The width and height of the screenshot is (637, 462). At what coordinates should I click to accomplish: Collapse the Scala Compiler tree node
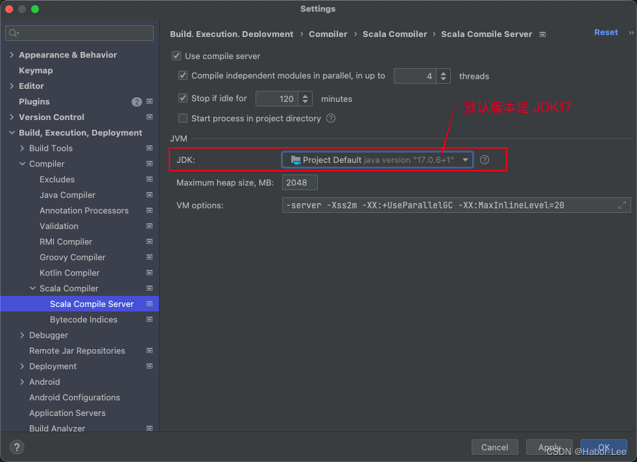(x=32, y=288)
